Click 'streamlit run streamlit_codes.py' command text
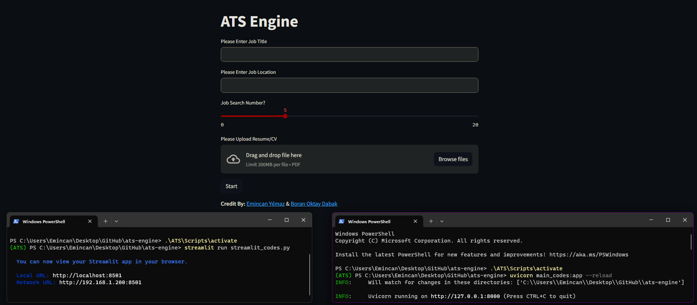Image resolution: width=697 pixels, height=305 pixels. [237, 248]
